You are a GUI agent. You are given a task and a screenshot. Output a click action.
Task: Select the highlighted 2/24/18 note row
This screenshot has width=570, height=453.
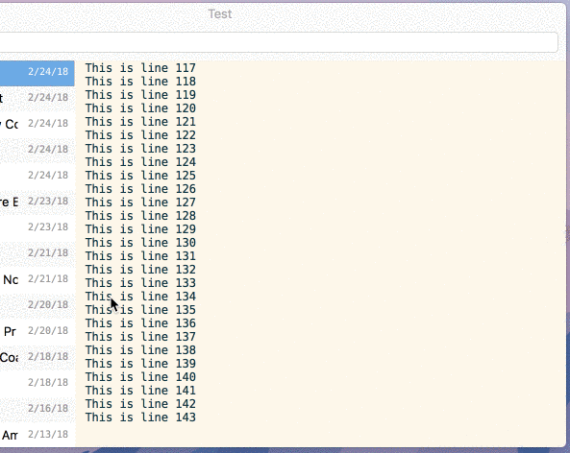[37, 73]
